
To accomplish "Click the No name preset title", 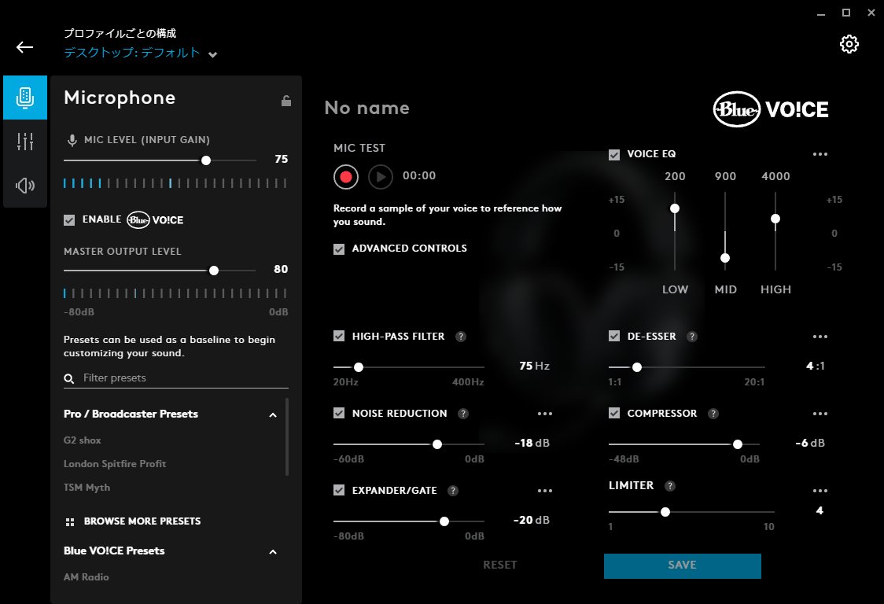I will coord(367,108).
